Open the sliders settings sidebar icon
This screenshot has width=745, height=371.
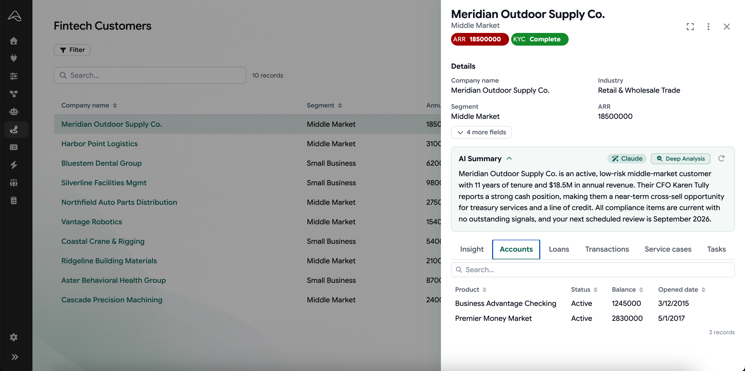[14, 76]
